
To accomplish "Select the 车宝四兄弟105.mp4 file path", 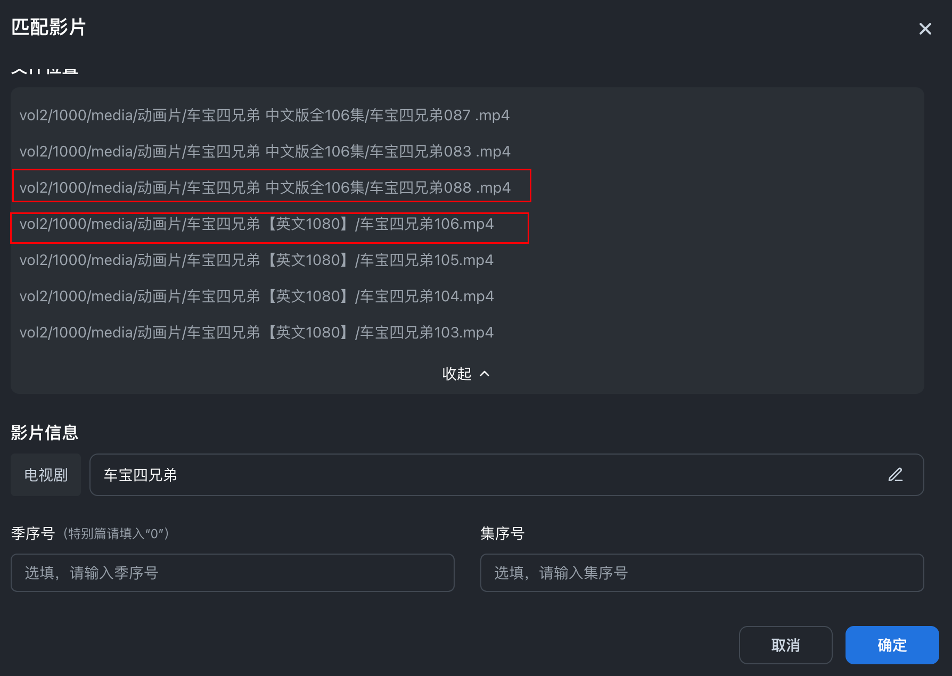I will click(257, 260).
